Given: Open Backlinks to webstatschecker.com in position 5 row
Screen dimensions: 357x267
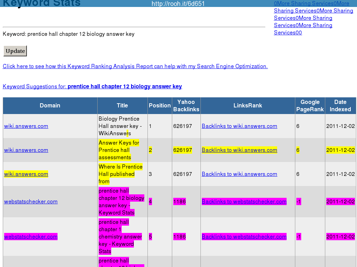Looking at the screenshot, I should (x=244, y=237).
